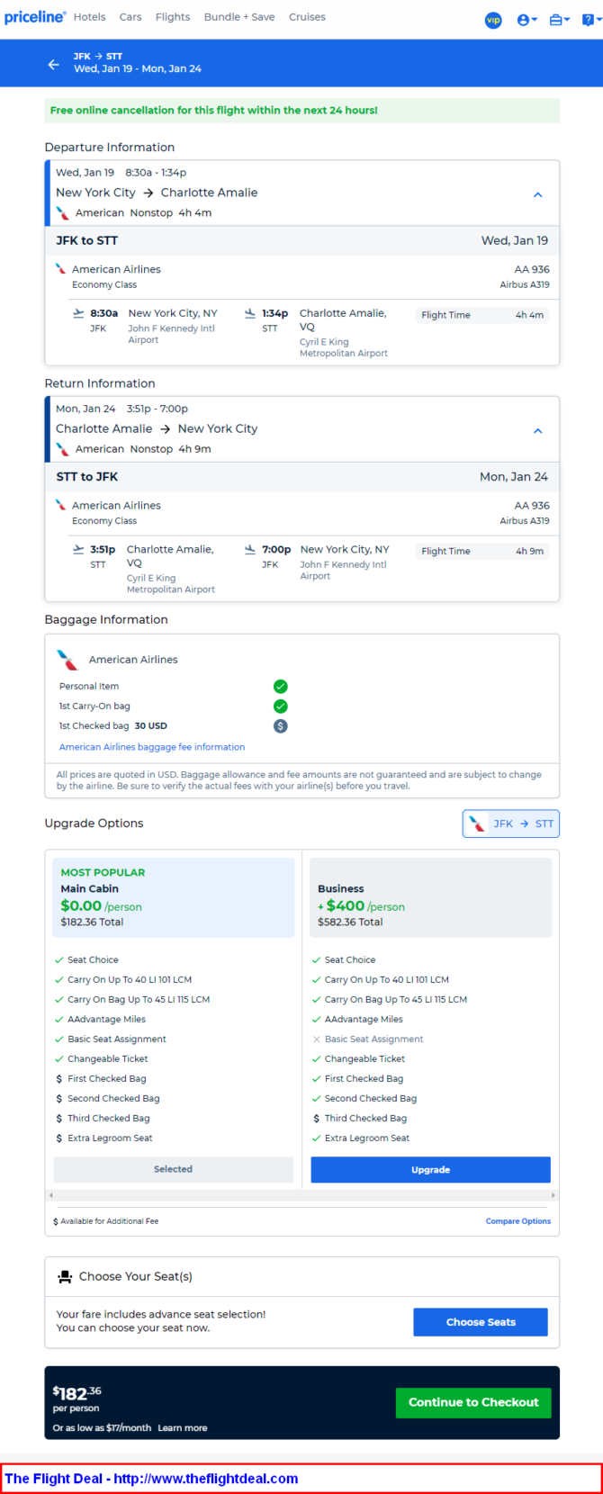Click American Airlines logo in STT to JFK segment
This screenshot has width=603, height=1494.
(60, 505)
